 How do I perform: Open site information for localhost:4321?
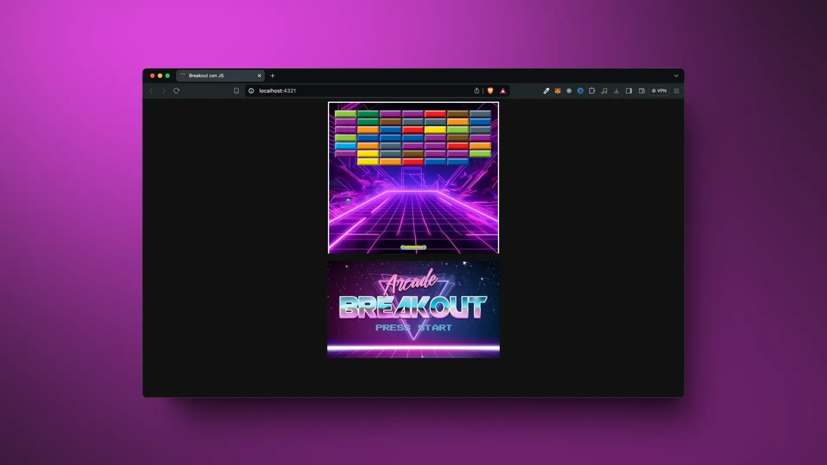pos(251,91)
